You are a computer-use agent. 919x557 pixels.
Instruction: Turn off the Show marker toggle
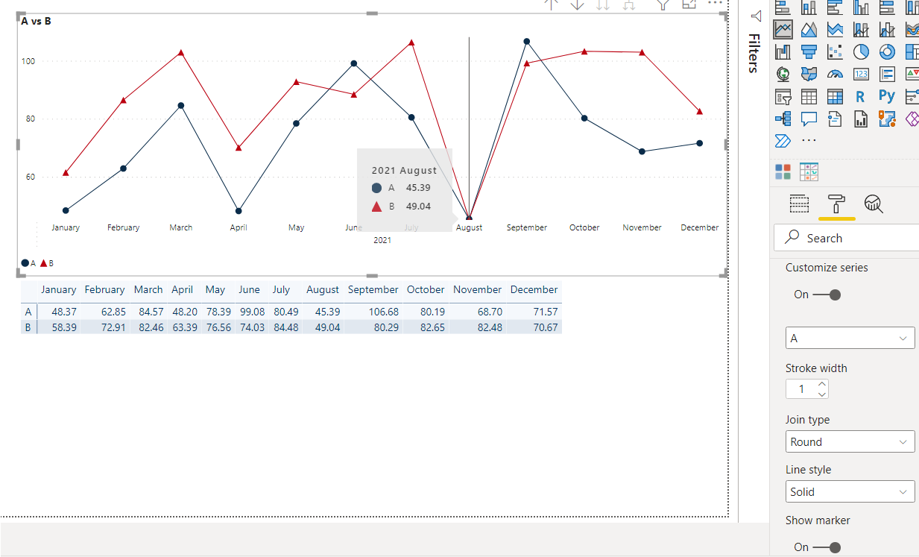pos(827,547)
